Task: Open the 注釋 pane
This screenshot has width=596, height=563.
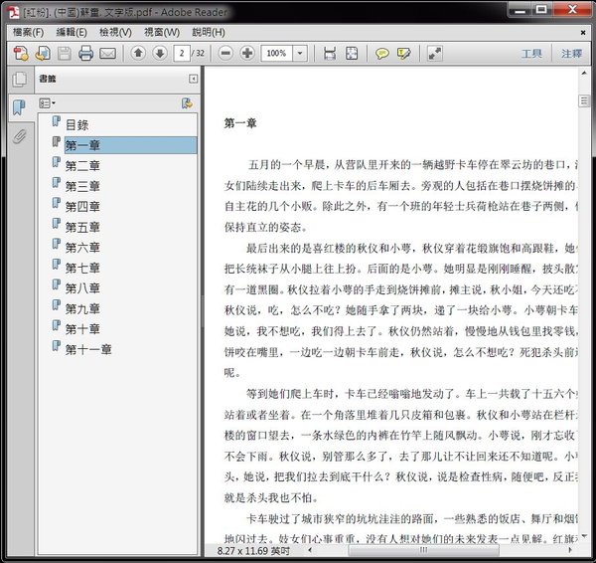Action: tap(571, 53)
